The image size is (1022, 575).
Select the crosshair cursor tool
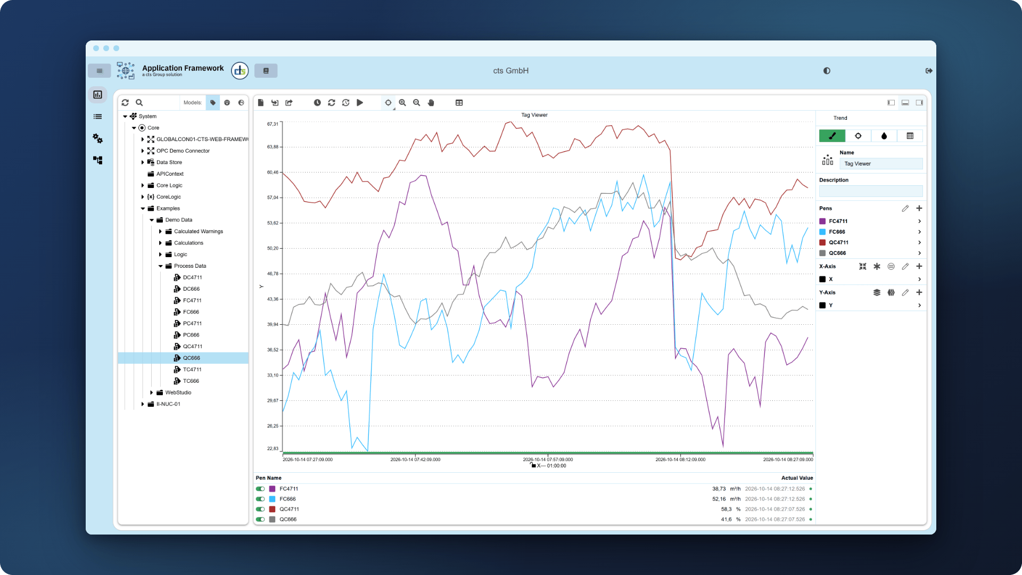[x=388, y=103]
